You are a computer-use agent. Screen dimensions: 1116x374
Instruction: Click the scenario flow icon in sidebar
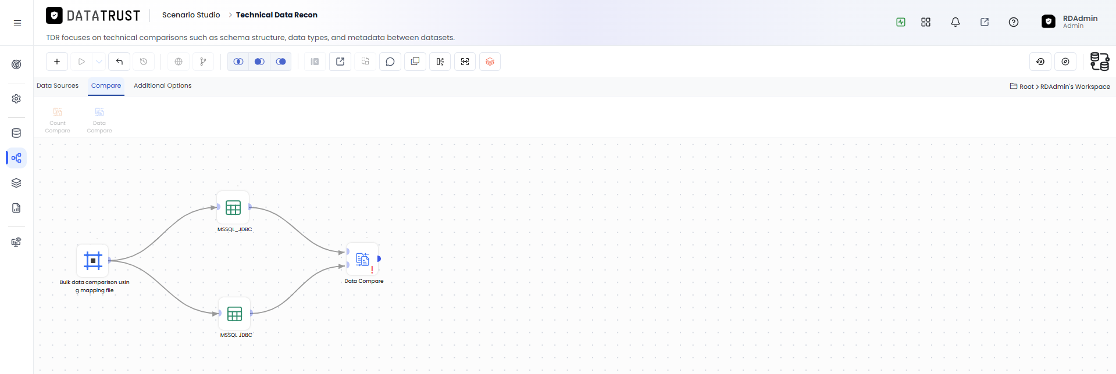(x=16, y=158)
